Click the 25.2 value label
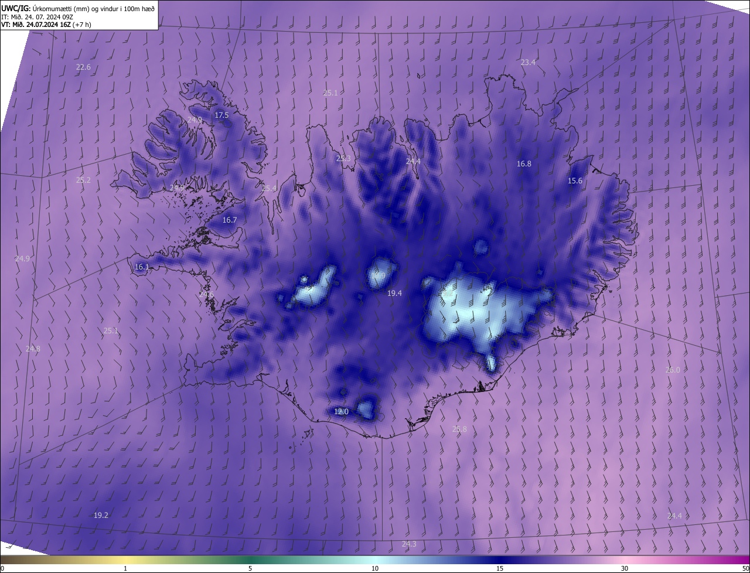This screenshot has width=750, height=573. pyautogui.click(x=84, y=180)
